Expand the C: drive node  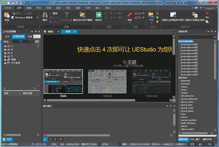[5, 46]
